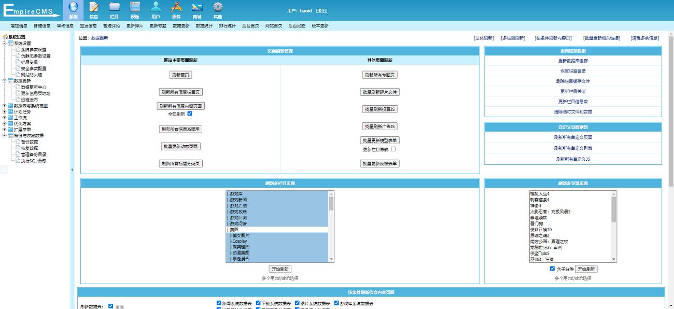The image size is (674, 309).
Task: Open the 系统 globe icon in top navigation
Action: pos(73,7)
